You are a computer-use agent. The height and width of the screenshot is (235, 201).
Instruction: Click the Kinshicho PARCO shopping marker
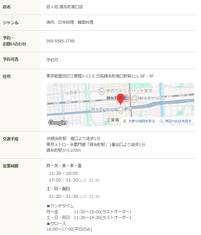pyautogui.click(x=134, y=98)
